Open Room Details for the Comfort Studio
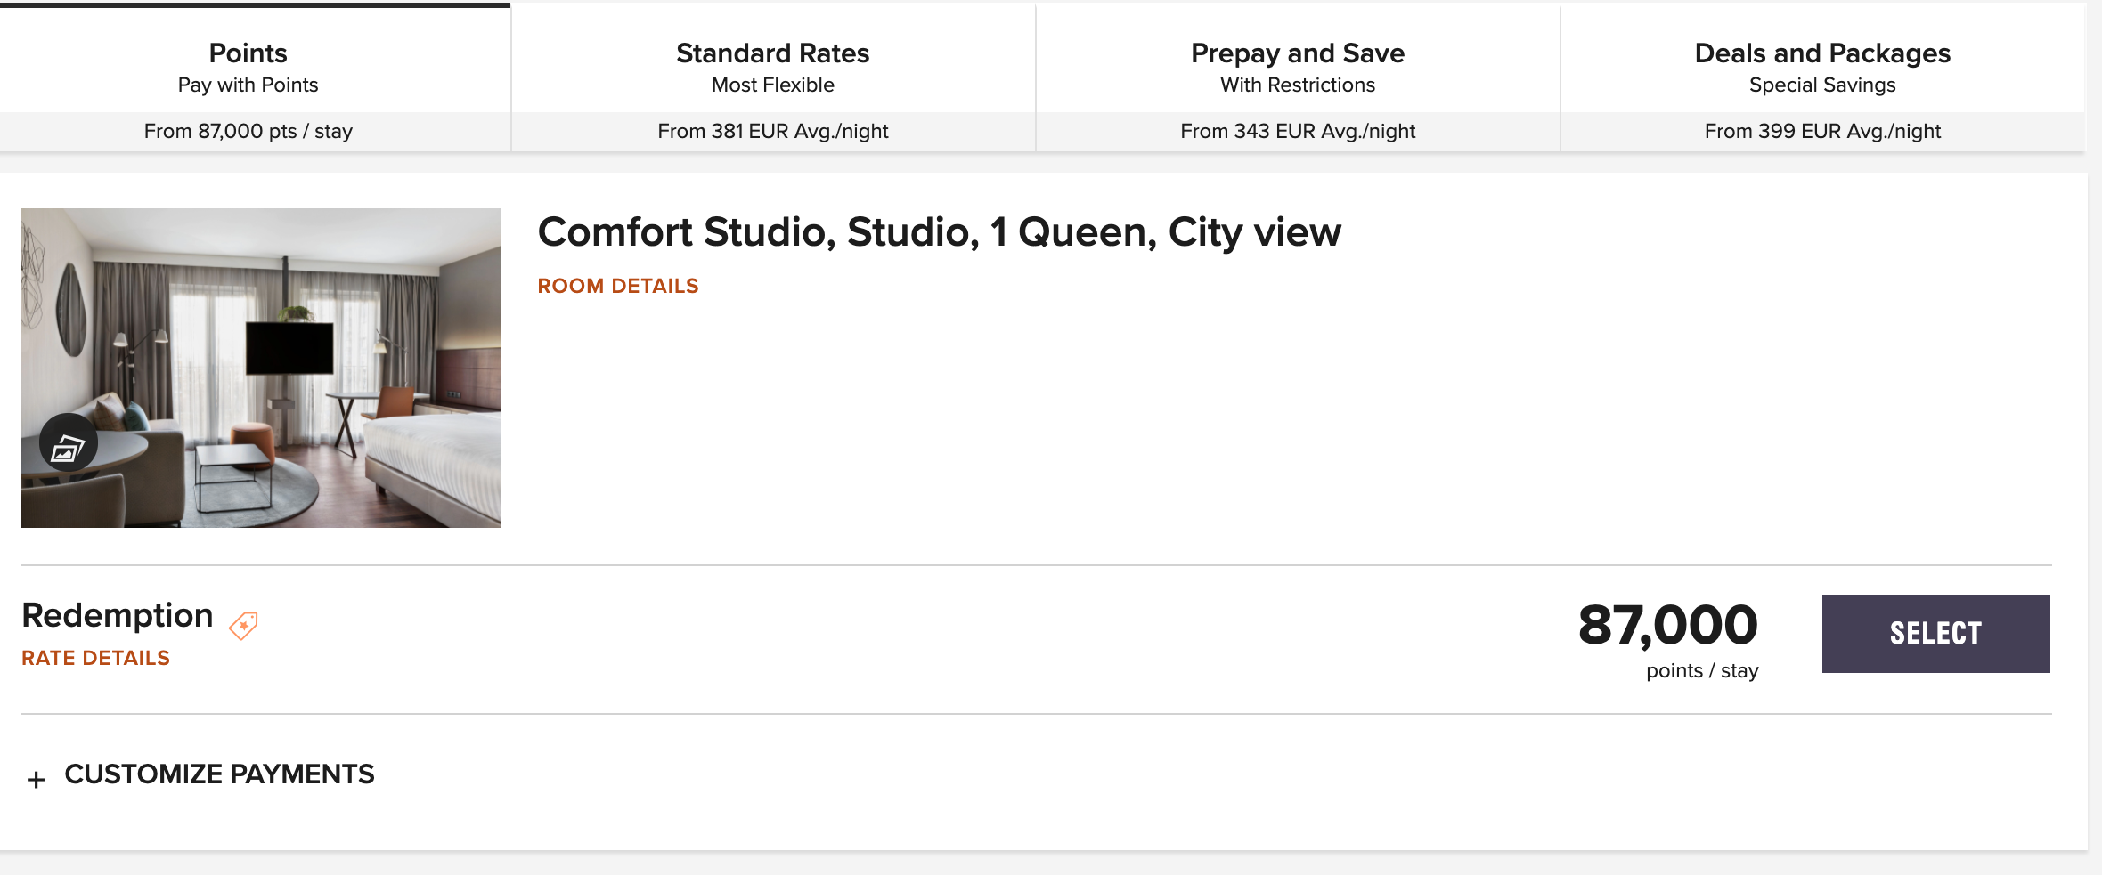 coord(617,286)
